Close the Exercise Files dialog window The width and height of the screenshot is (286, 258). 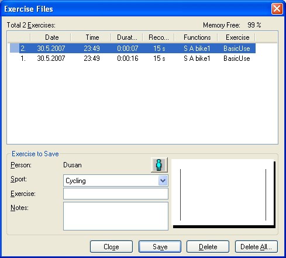[x=277, y=9]
